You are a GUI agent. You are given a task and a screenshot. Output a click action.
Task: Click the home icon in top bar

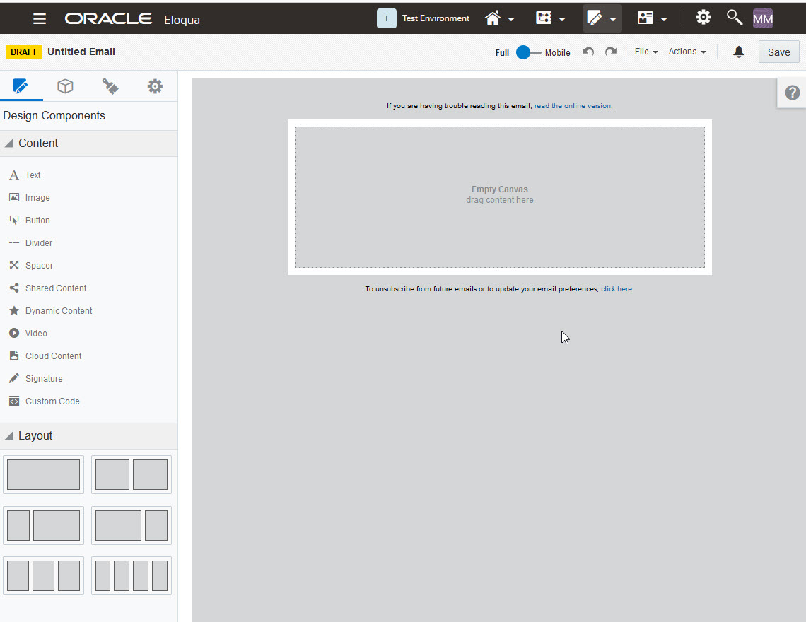493,18
